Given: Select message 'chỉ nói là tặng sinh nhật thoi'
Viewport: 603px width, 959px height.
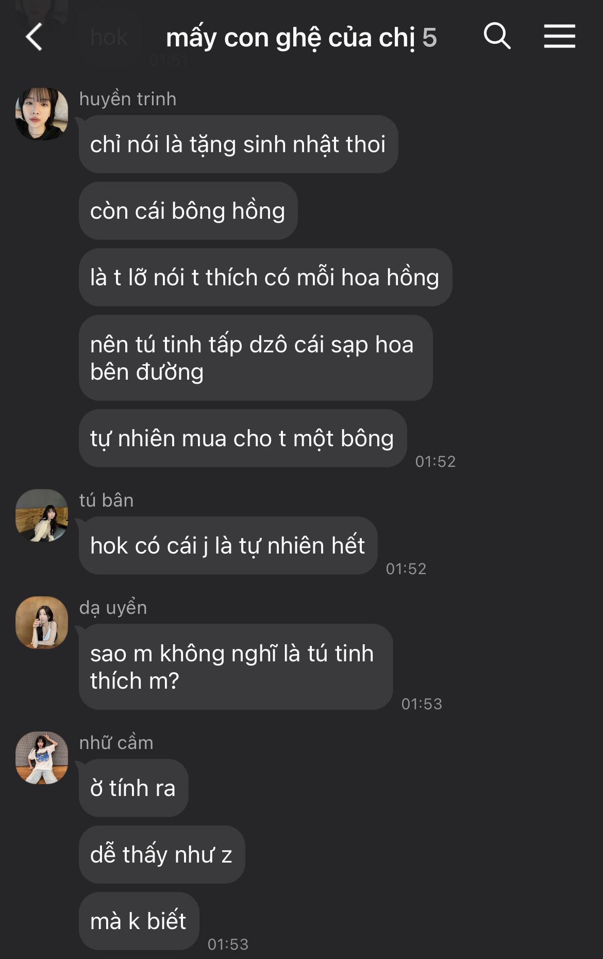Looking at the screenshot, I should 238,144.
